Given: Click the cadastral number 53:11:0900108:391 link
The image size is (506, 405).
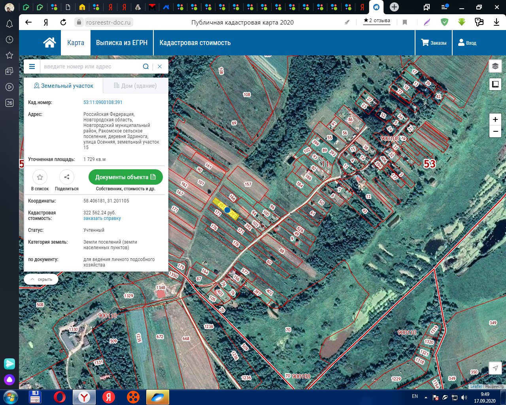Looking at the screenshot, I should click(103, 102).
